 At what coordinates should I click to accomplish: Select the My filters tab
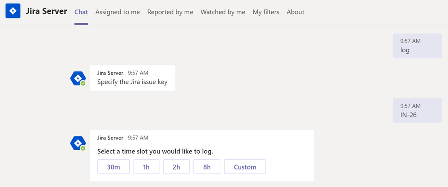266,12
